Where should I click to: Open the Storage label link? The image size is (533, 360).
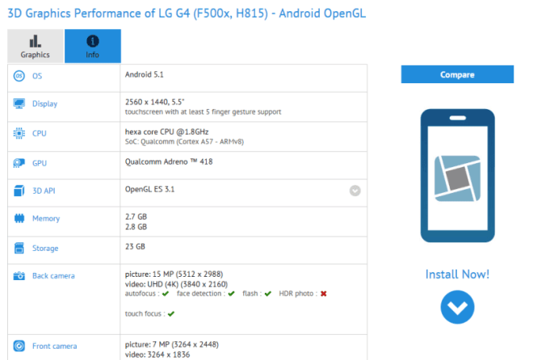pyautogui.click(x=45, y=249)
